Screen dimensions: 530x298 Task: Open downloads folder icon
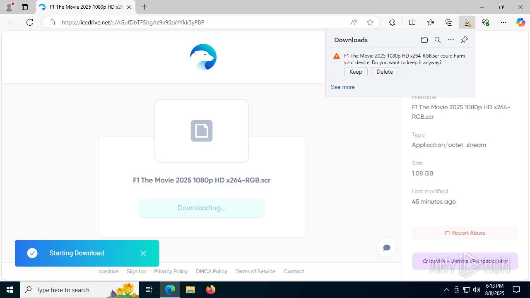click(424, 40)
